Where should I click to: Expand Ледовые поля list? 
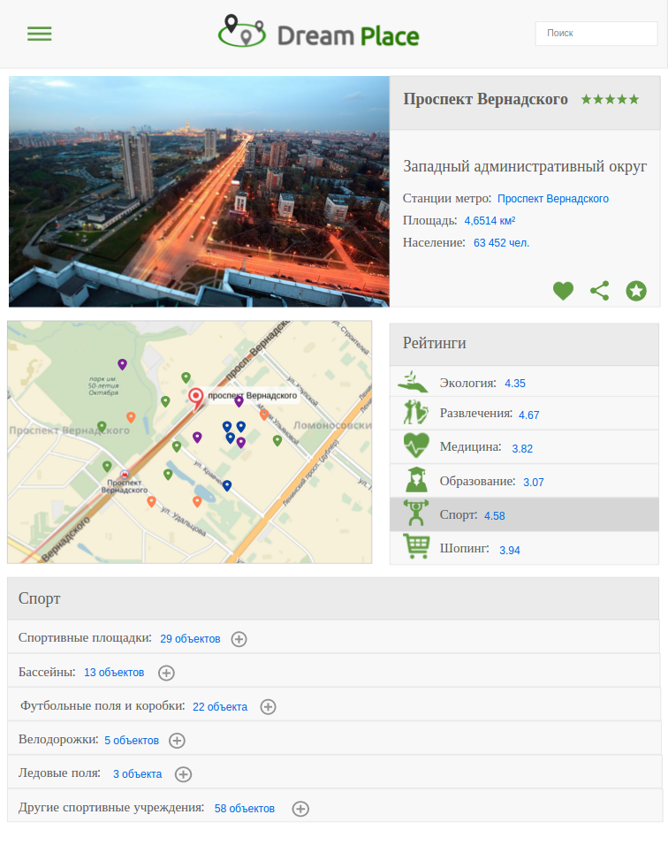coord(183,774)
